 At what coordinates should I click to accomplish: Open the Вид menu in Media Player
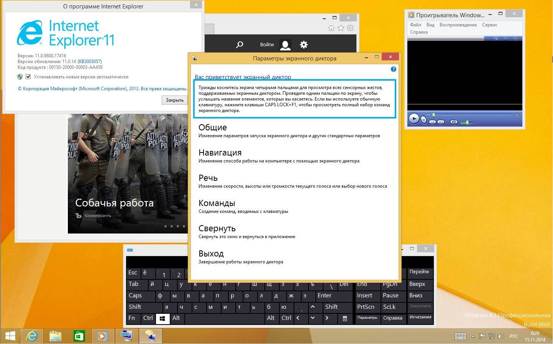tap(430, 25)
